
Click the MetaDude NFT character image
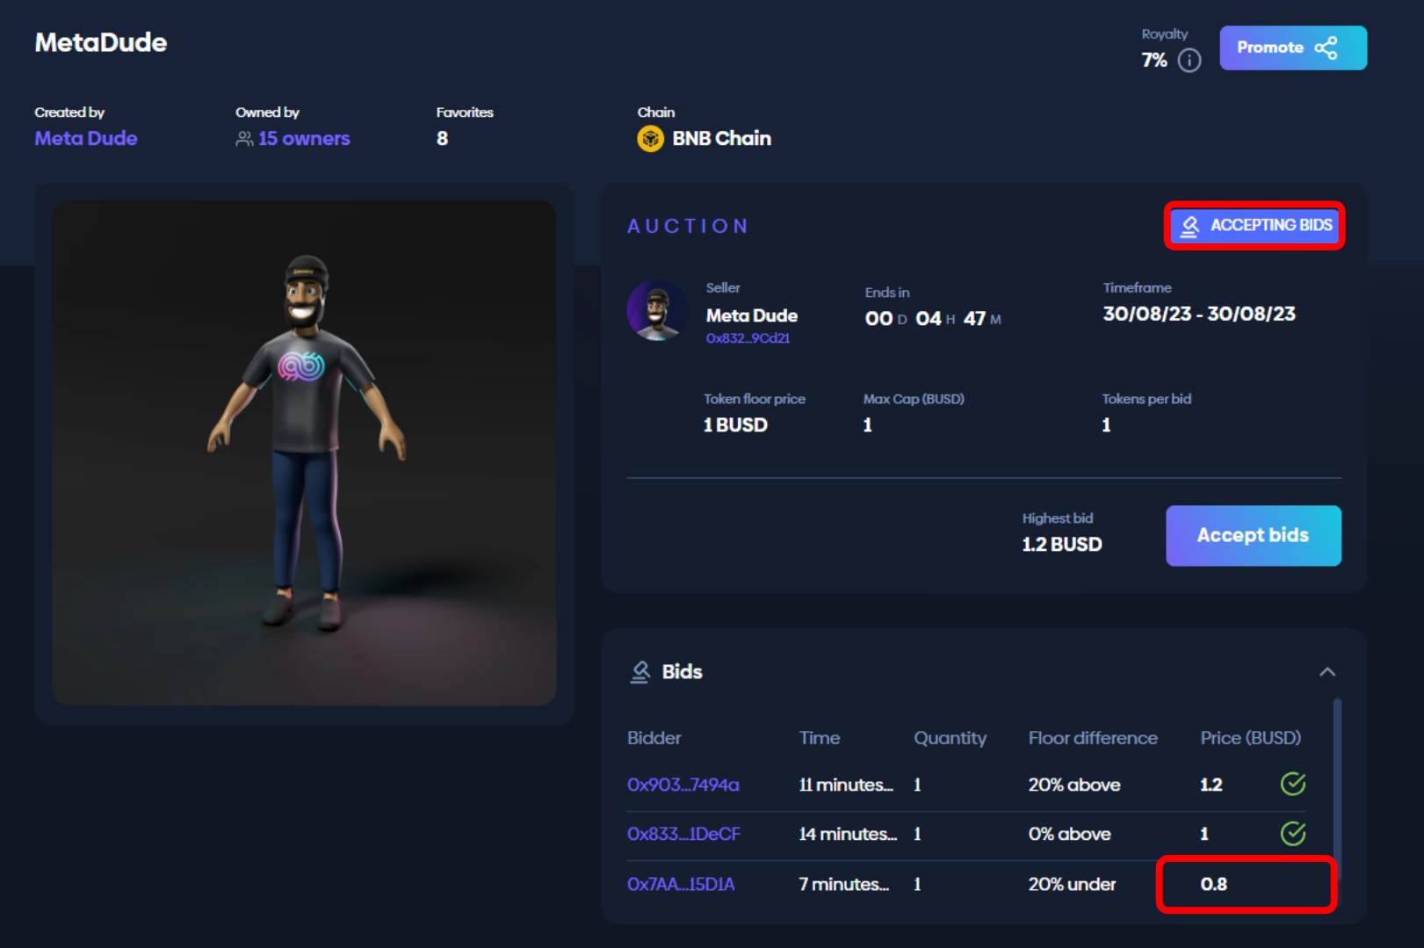point(304,452)
